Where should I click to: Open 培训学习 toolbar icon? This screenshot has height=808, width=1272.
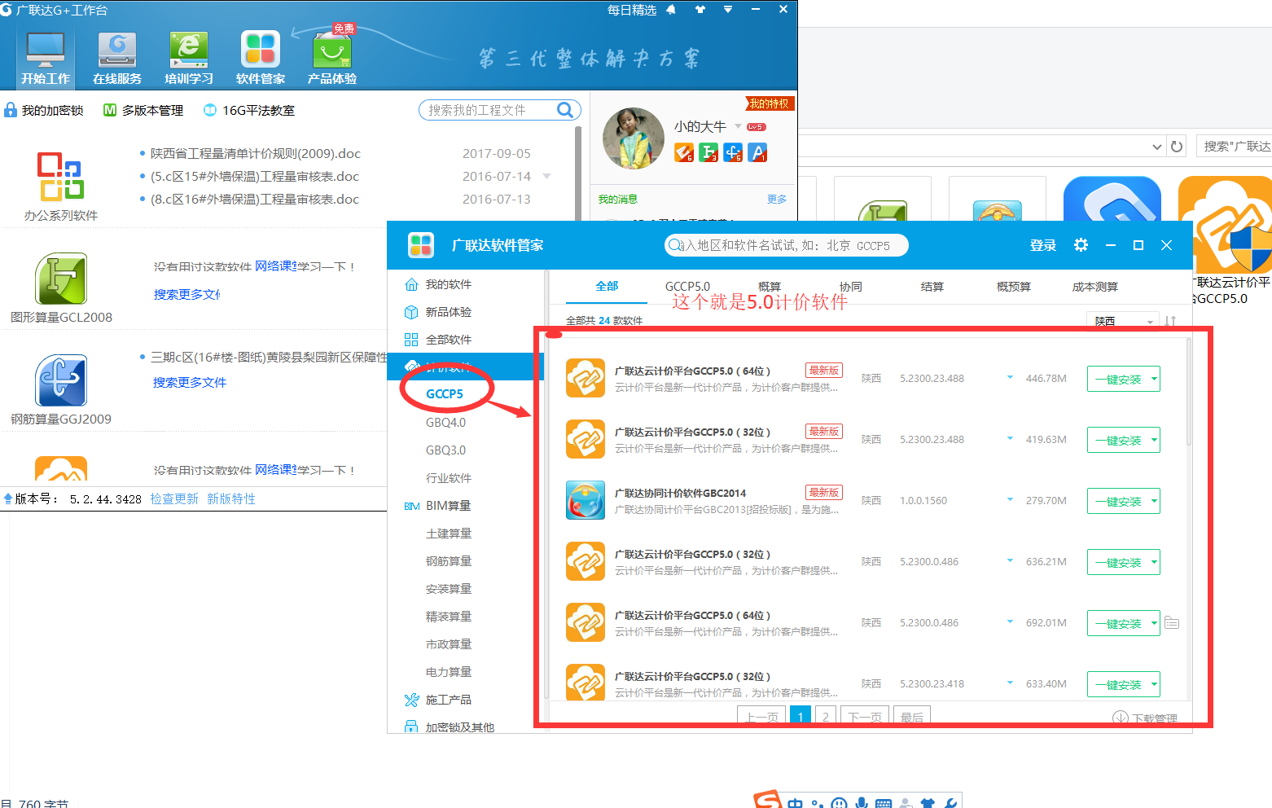[189, 58]
